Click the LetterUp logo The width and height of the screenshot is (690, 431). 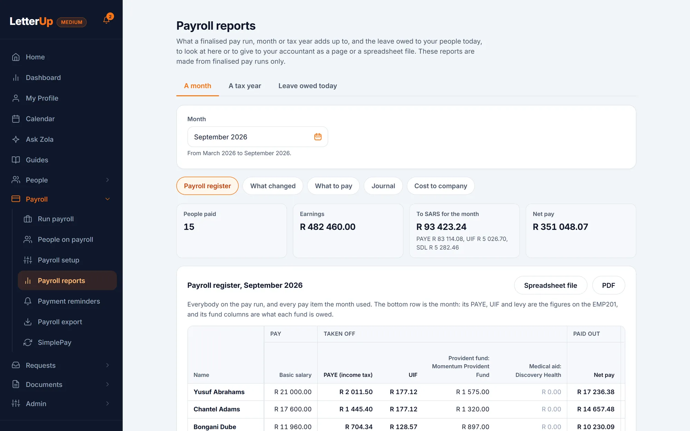pos(31,21)
